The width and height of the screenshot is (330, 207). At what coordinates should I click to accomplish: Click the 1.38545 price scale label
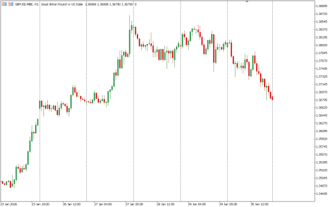pos(322,21)
